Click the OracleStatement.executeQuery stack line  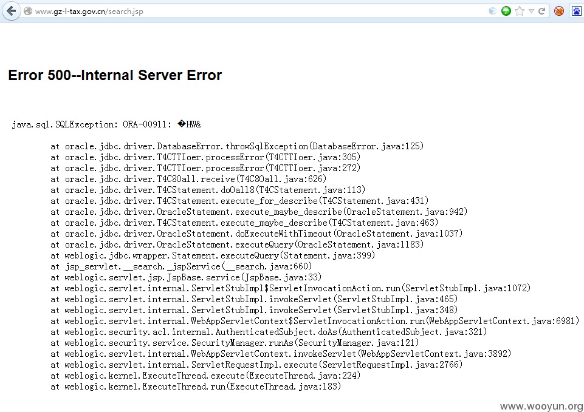tap(237, 245)
